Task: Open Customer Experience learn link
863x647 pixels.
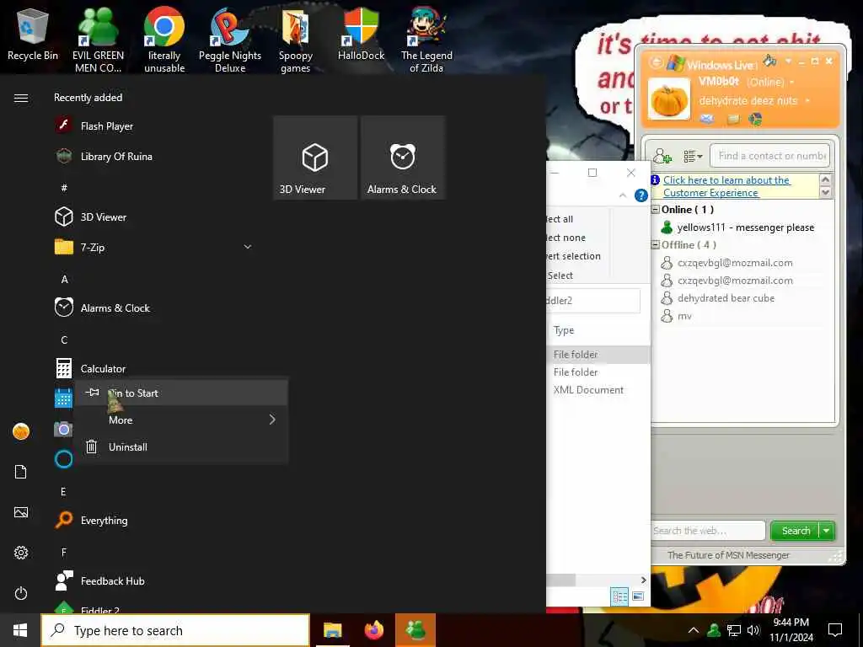Action: point(726,186)
